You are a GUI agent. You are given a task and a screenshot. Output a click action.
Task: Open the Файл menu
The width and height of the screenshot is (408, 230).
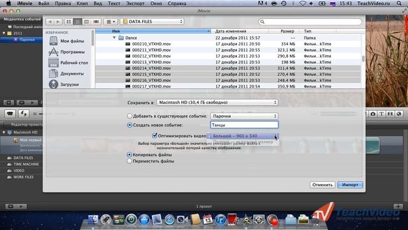pos(43,3)
